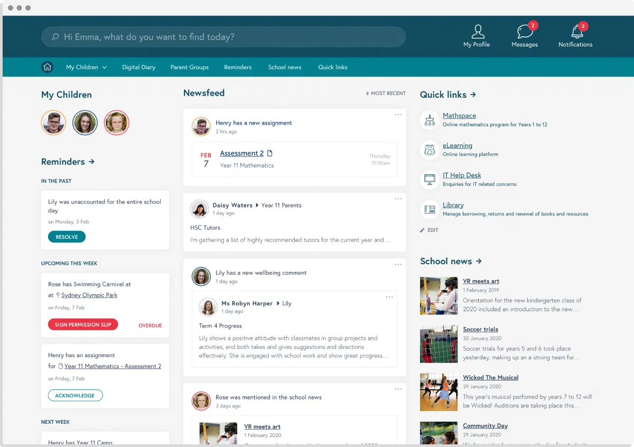634x447 pixels.
Task: Open Mathspace link
Action: [x=459, y=116]
